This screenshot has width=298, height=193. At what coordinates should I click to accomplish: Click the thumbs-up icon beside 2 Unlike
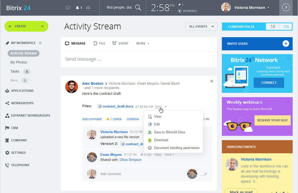click(x=108, y=119)
